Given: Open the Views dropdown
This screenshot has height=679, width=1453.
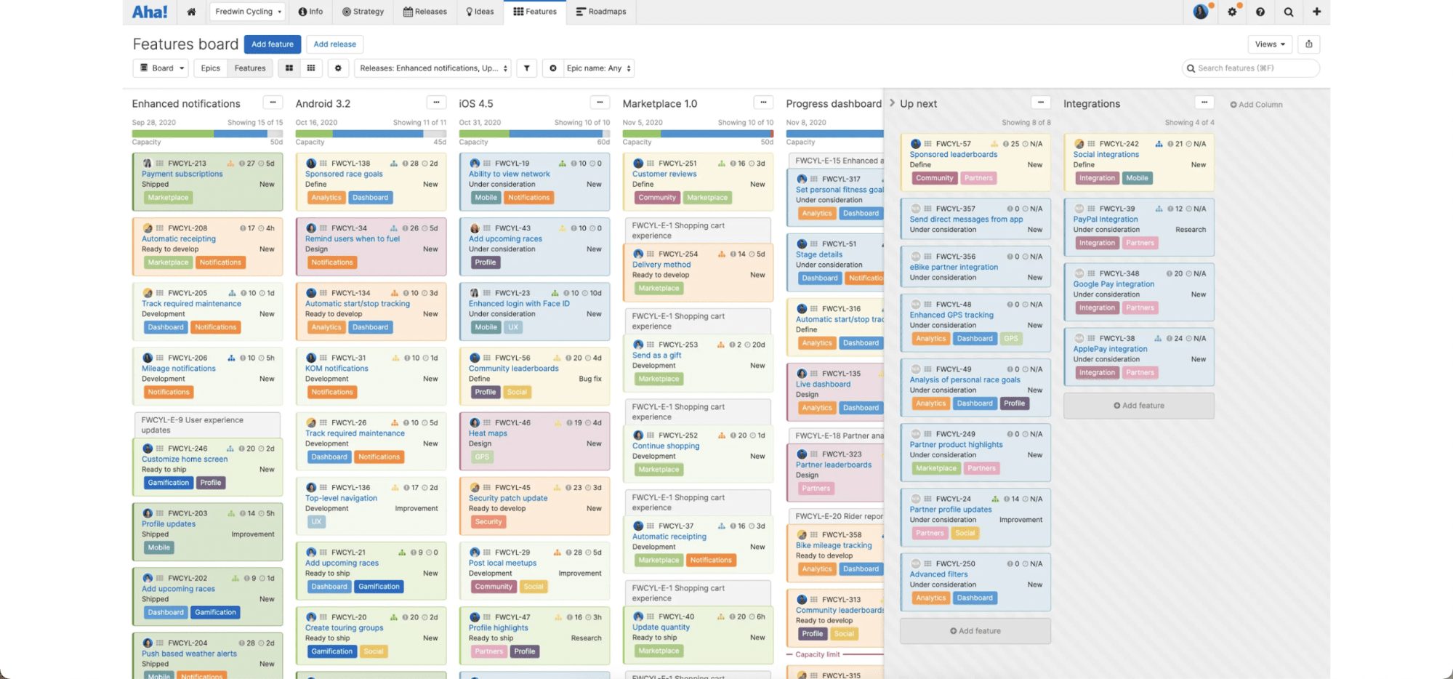Looking at the screenshot, I should click(x=1269, y=44).
